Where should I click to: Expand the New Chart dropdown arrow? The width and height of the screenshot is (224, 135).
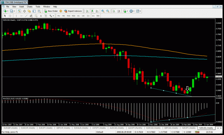8,11
